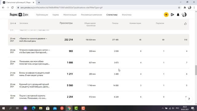
Task: Open Yandex browser from taskbar
Action: click(x=62, y=108)
